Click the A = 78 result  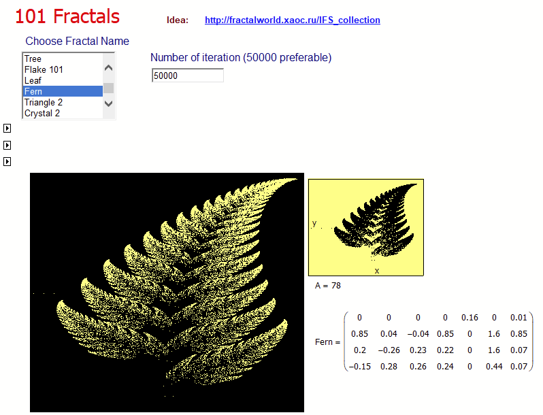click(327, 286)
